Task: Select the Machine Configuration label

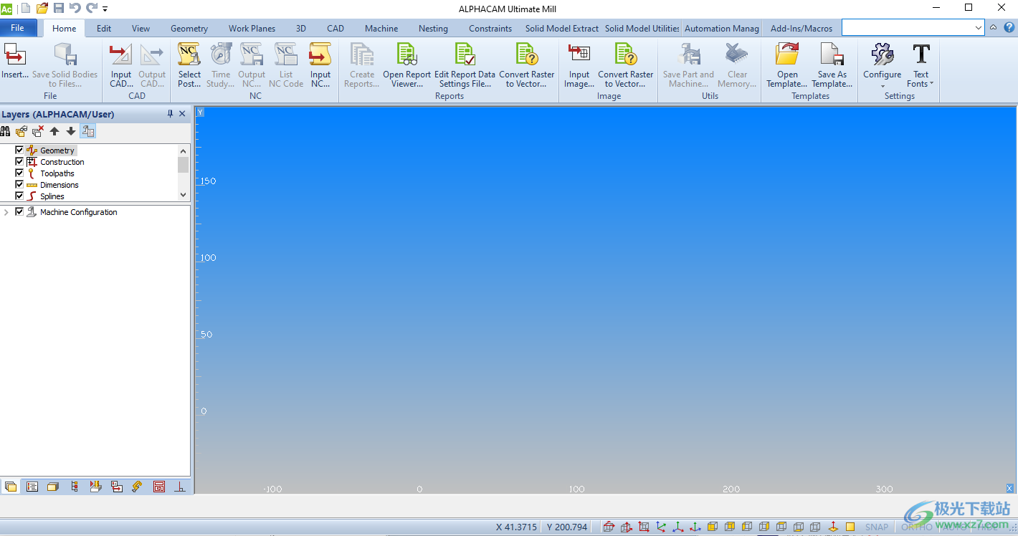Action: [79, 212]
